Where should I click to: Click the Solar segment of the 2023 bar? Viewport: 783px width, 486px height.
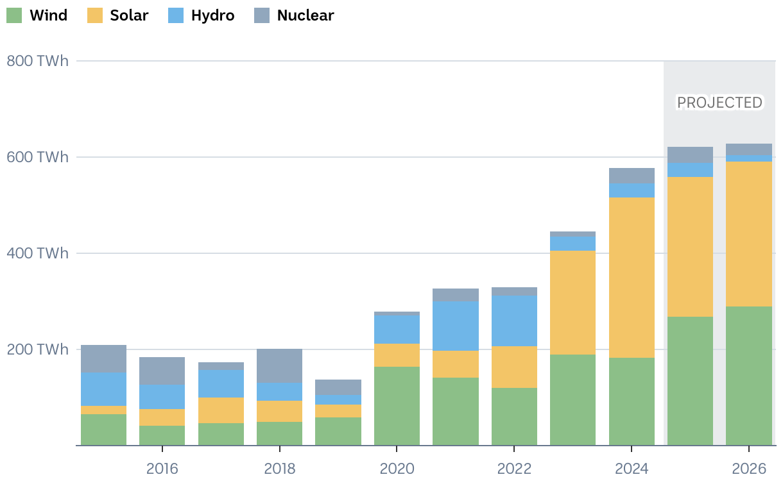coord(572,302)
